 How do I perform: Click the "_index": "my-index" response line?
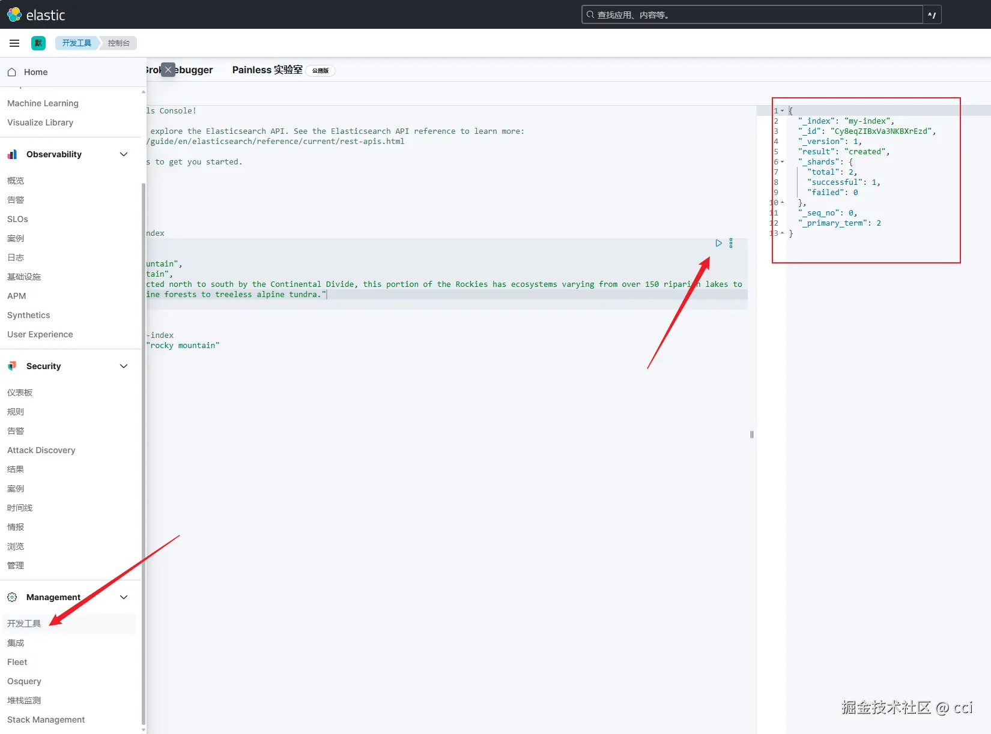click(x=846, y=121)
